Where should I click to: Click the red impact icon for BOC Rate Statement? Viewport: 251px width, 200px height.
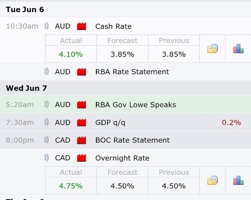(x=81, y=140)
